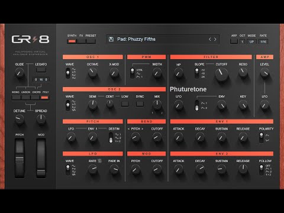This screenshot has height=213, width=284.
Task: Click the ENV 1 DECAY knob
Action: point(200,137)
